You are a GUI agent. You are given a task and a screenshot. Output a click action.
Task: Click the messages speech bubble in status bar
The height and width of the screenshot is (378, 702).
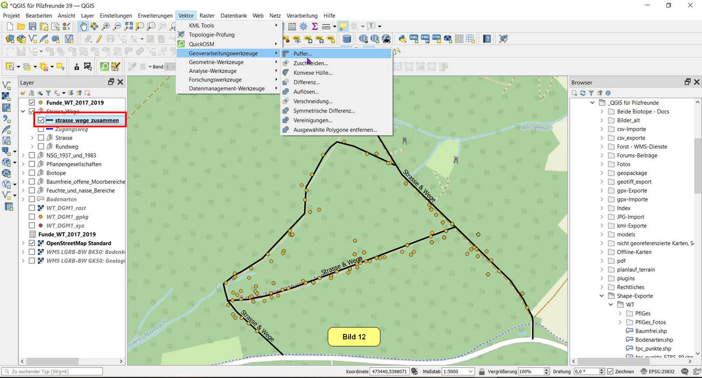click(684, 371)
